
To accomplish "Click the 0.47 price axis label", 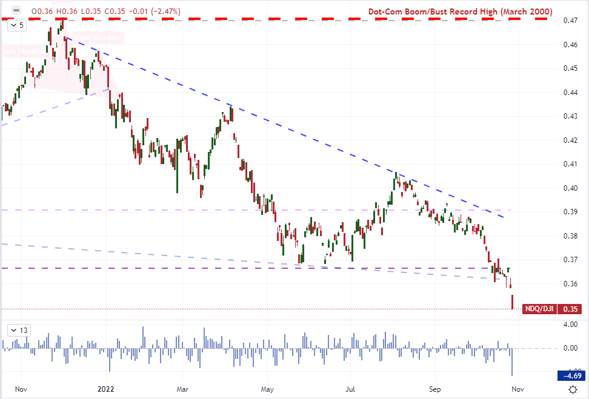I will [570, 20].
